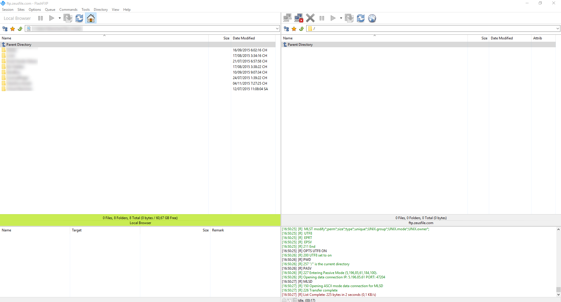Refresh the local browser file listing
The height and width of the screenshot is (302, 561).
point(79,18)
